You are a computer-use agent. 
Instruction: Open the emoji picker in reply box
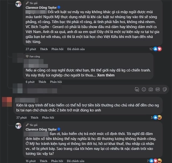click(144, 89)
